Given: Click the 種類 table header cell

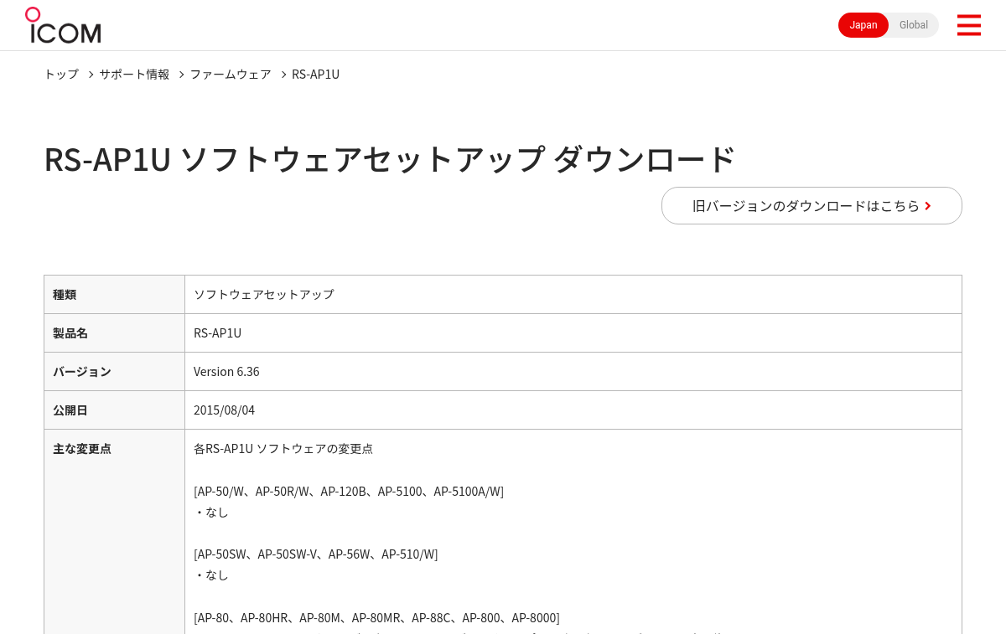Looking at the screenshot, I should pyautogui.click(x=114, y=295).
